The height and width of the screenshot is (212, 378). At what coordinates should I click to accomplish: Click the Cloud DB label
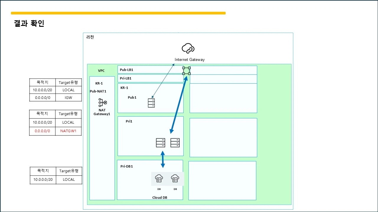pyautogui.click(x=160, y=198)
